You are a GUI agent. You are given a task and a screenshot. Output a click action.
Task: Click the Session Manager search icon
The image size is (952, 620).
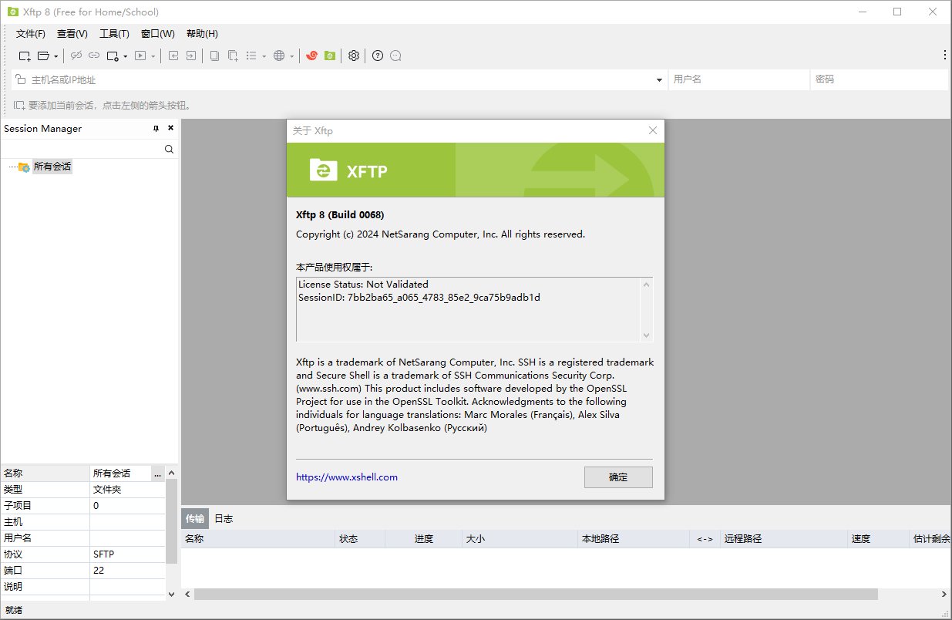[x=169, y=150]
